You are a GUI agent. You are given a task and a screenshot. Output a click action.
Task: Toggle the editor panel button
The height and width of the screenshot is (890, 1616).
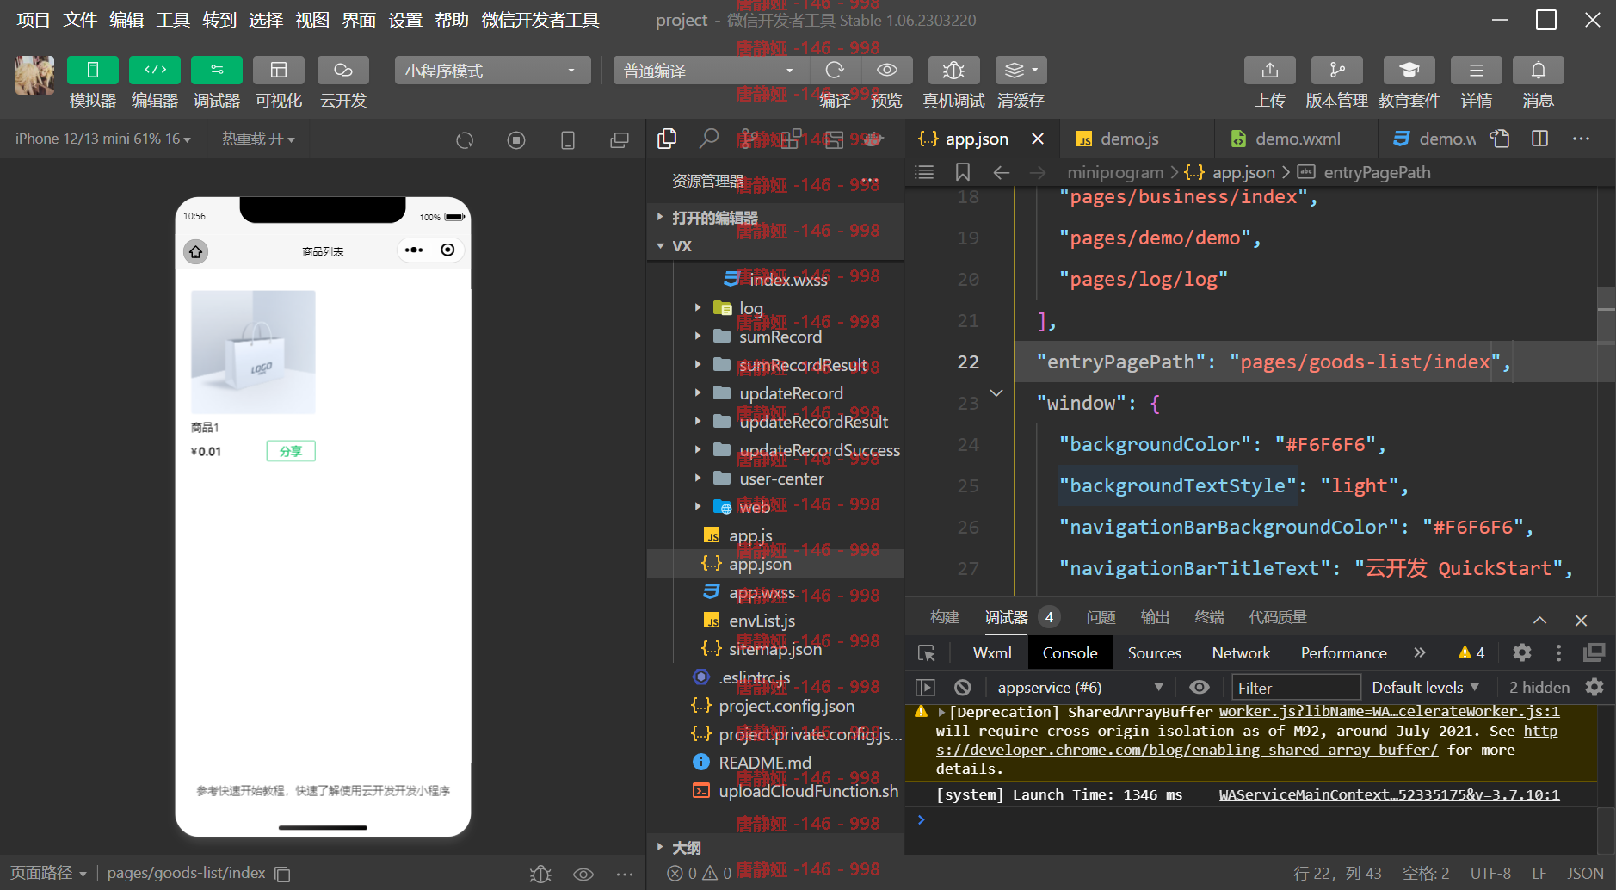click(x=155, y=71)
